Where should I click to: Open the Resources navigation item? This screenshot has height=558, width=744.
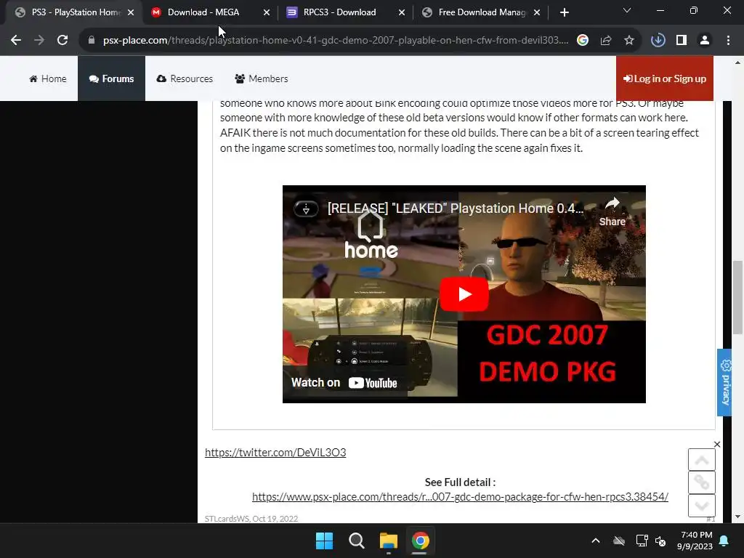click(185, 78)
